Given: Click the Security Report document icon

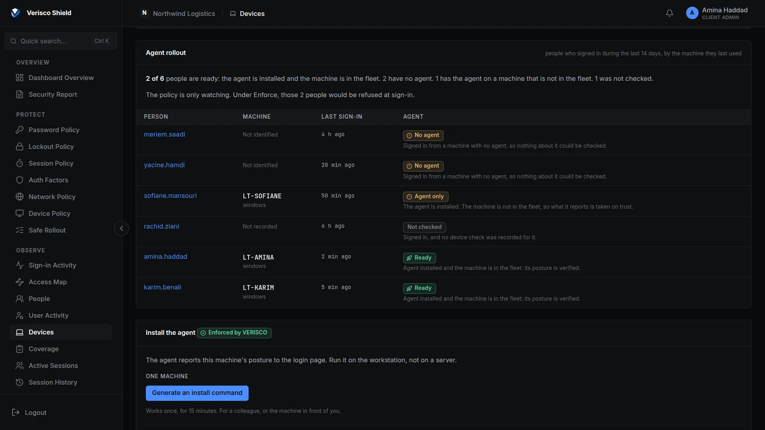Looking at the screenshot, I should pos(20,95).
